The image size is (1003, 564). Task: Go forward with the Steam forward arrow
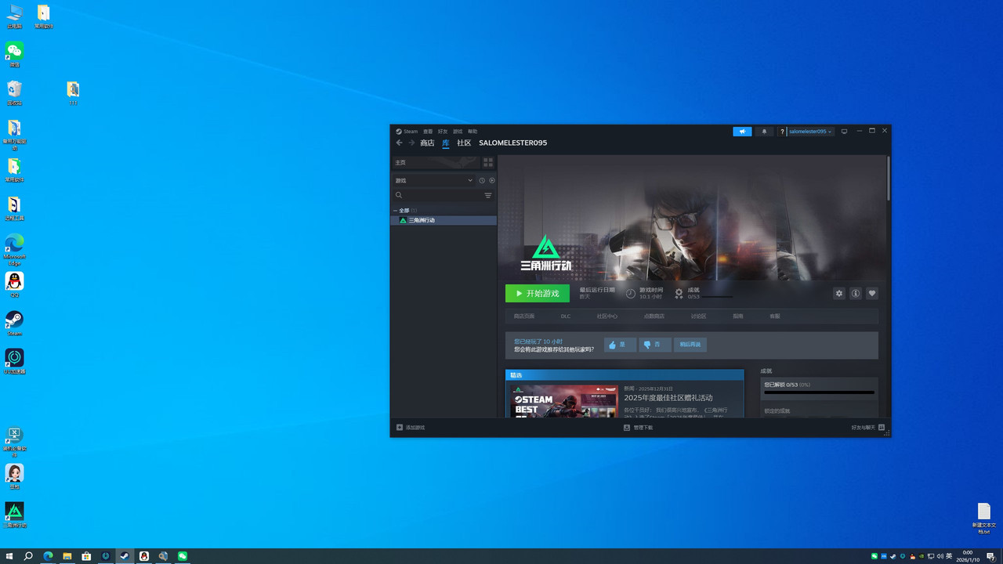(411, 143)
